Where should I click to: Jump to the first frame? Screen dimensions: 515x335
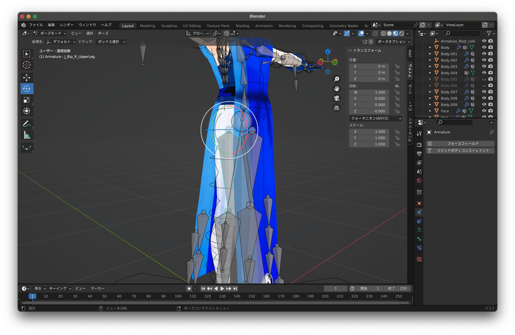coord(203,289)
